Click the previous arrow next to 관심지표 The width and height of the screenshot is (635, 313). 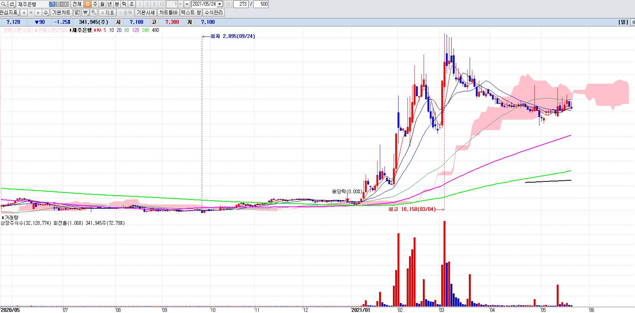24,13
